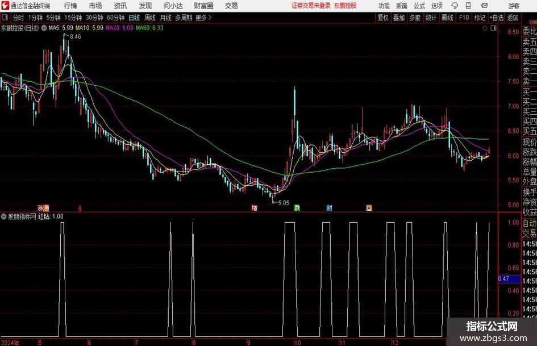Screen dimensions: 537x346
Task: Open the mail envelope icon
Action: (484, 6)
